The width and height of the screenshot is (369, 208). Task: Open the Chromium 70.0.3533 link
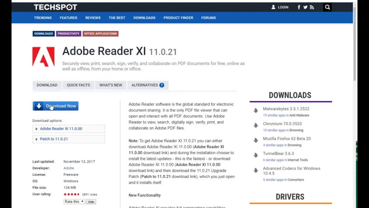pos(282,124)
